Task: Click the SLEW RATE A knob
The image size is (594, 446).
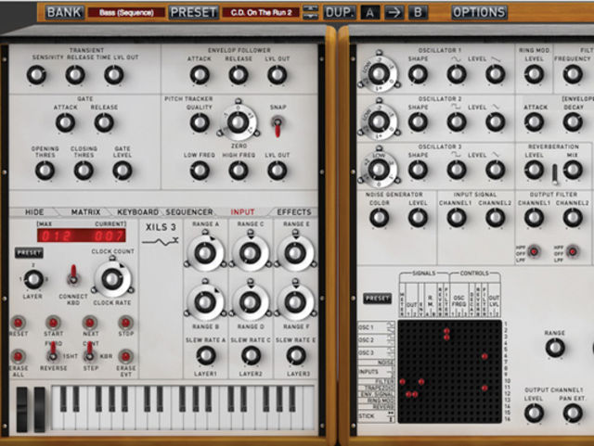Action: click(x=205, y=355)
